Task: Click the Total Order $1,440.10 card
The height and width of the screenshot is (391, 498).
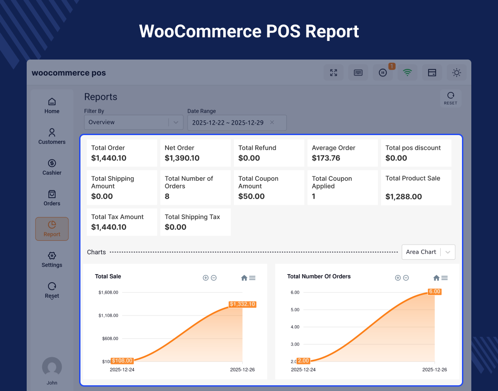Action: [122, 153]
